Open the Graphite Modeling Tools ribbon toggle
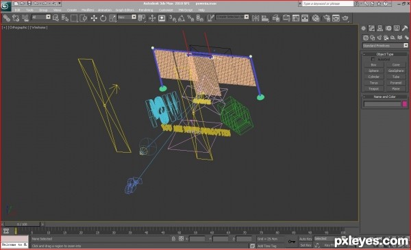 pyautogui.click(x=286, y=18)
